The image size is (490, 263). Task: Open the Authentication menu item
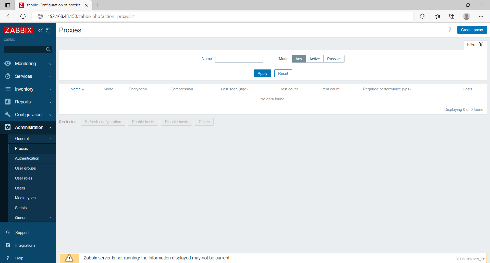coord(32,158)
